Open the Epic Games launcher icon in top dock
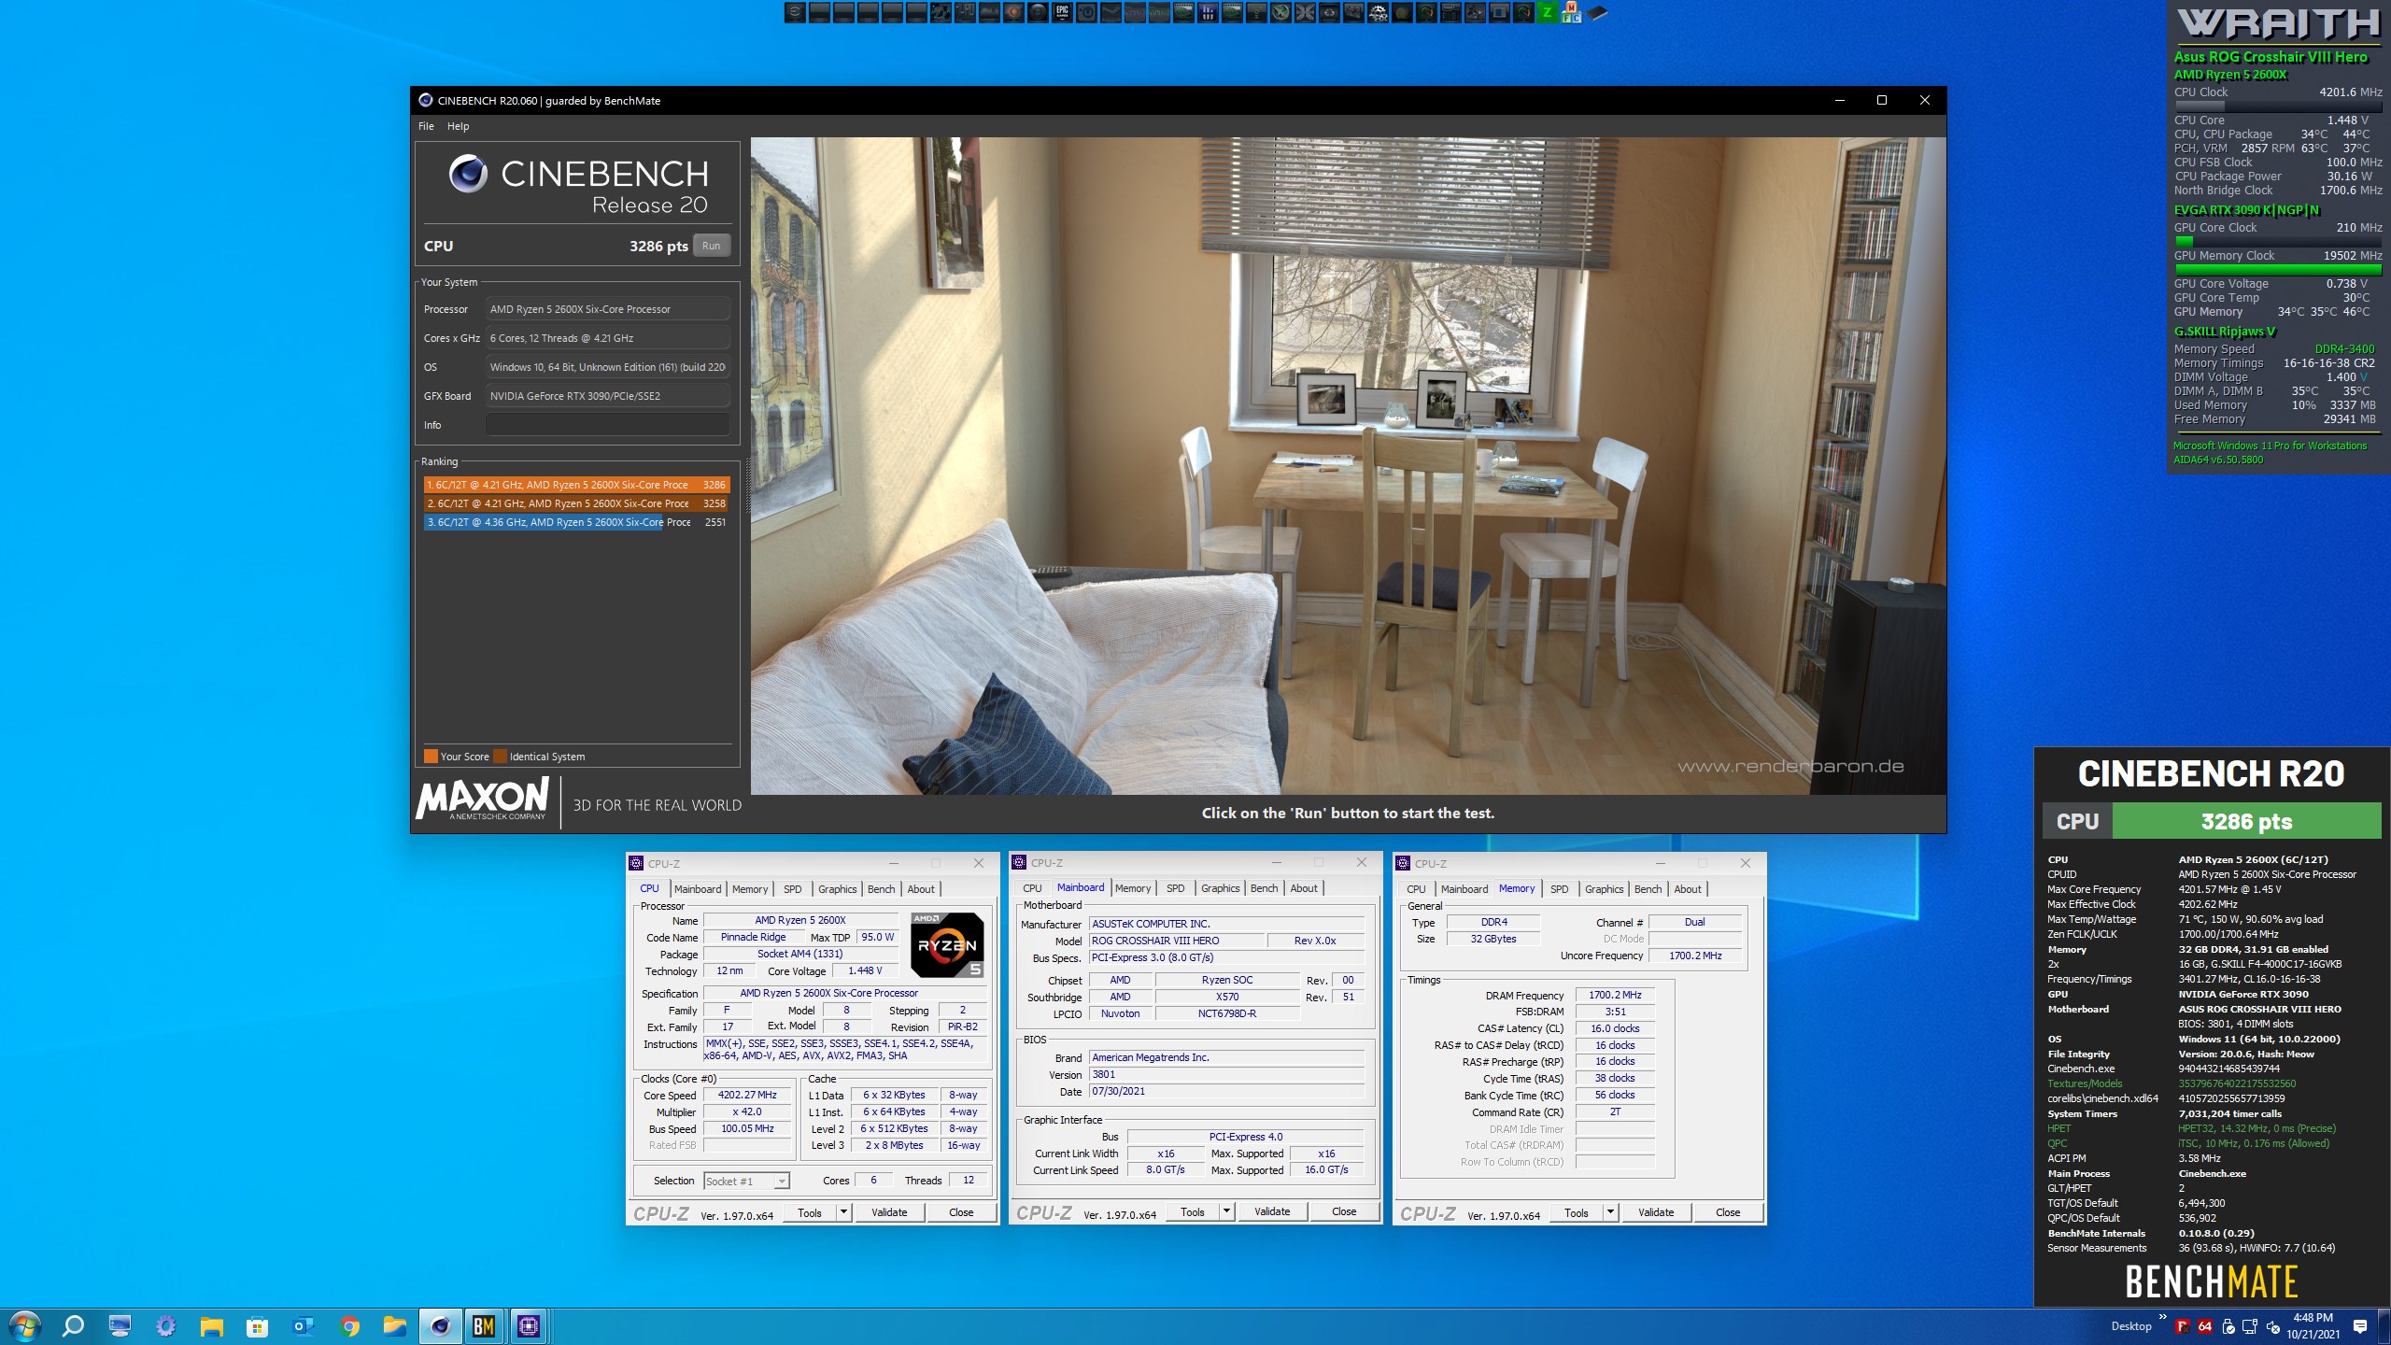Image resolution: width=2391 pixels, height=1345 pixels. click(1062, 13)
